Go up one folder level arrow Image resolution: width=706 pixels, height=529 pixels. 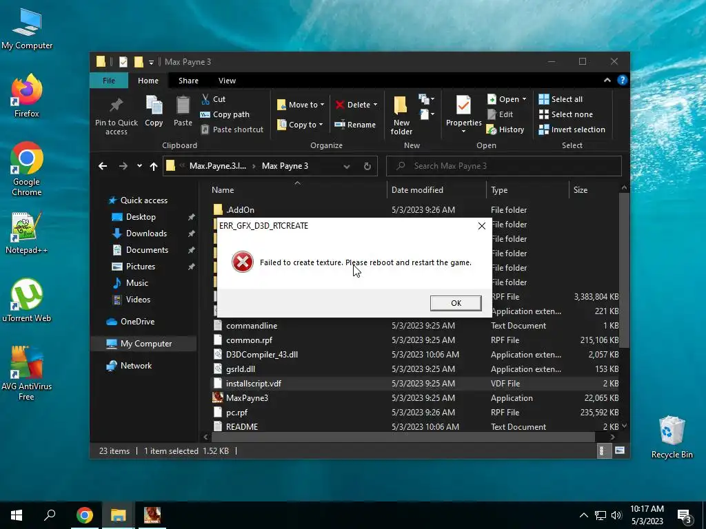coord(154,166)
